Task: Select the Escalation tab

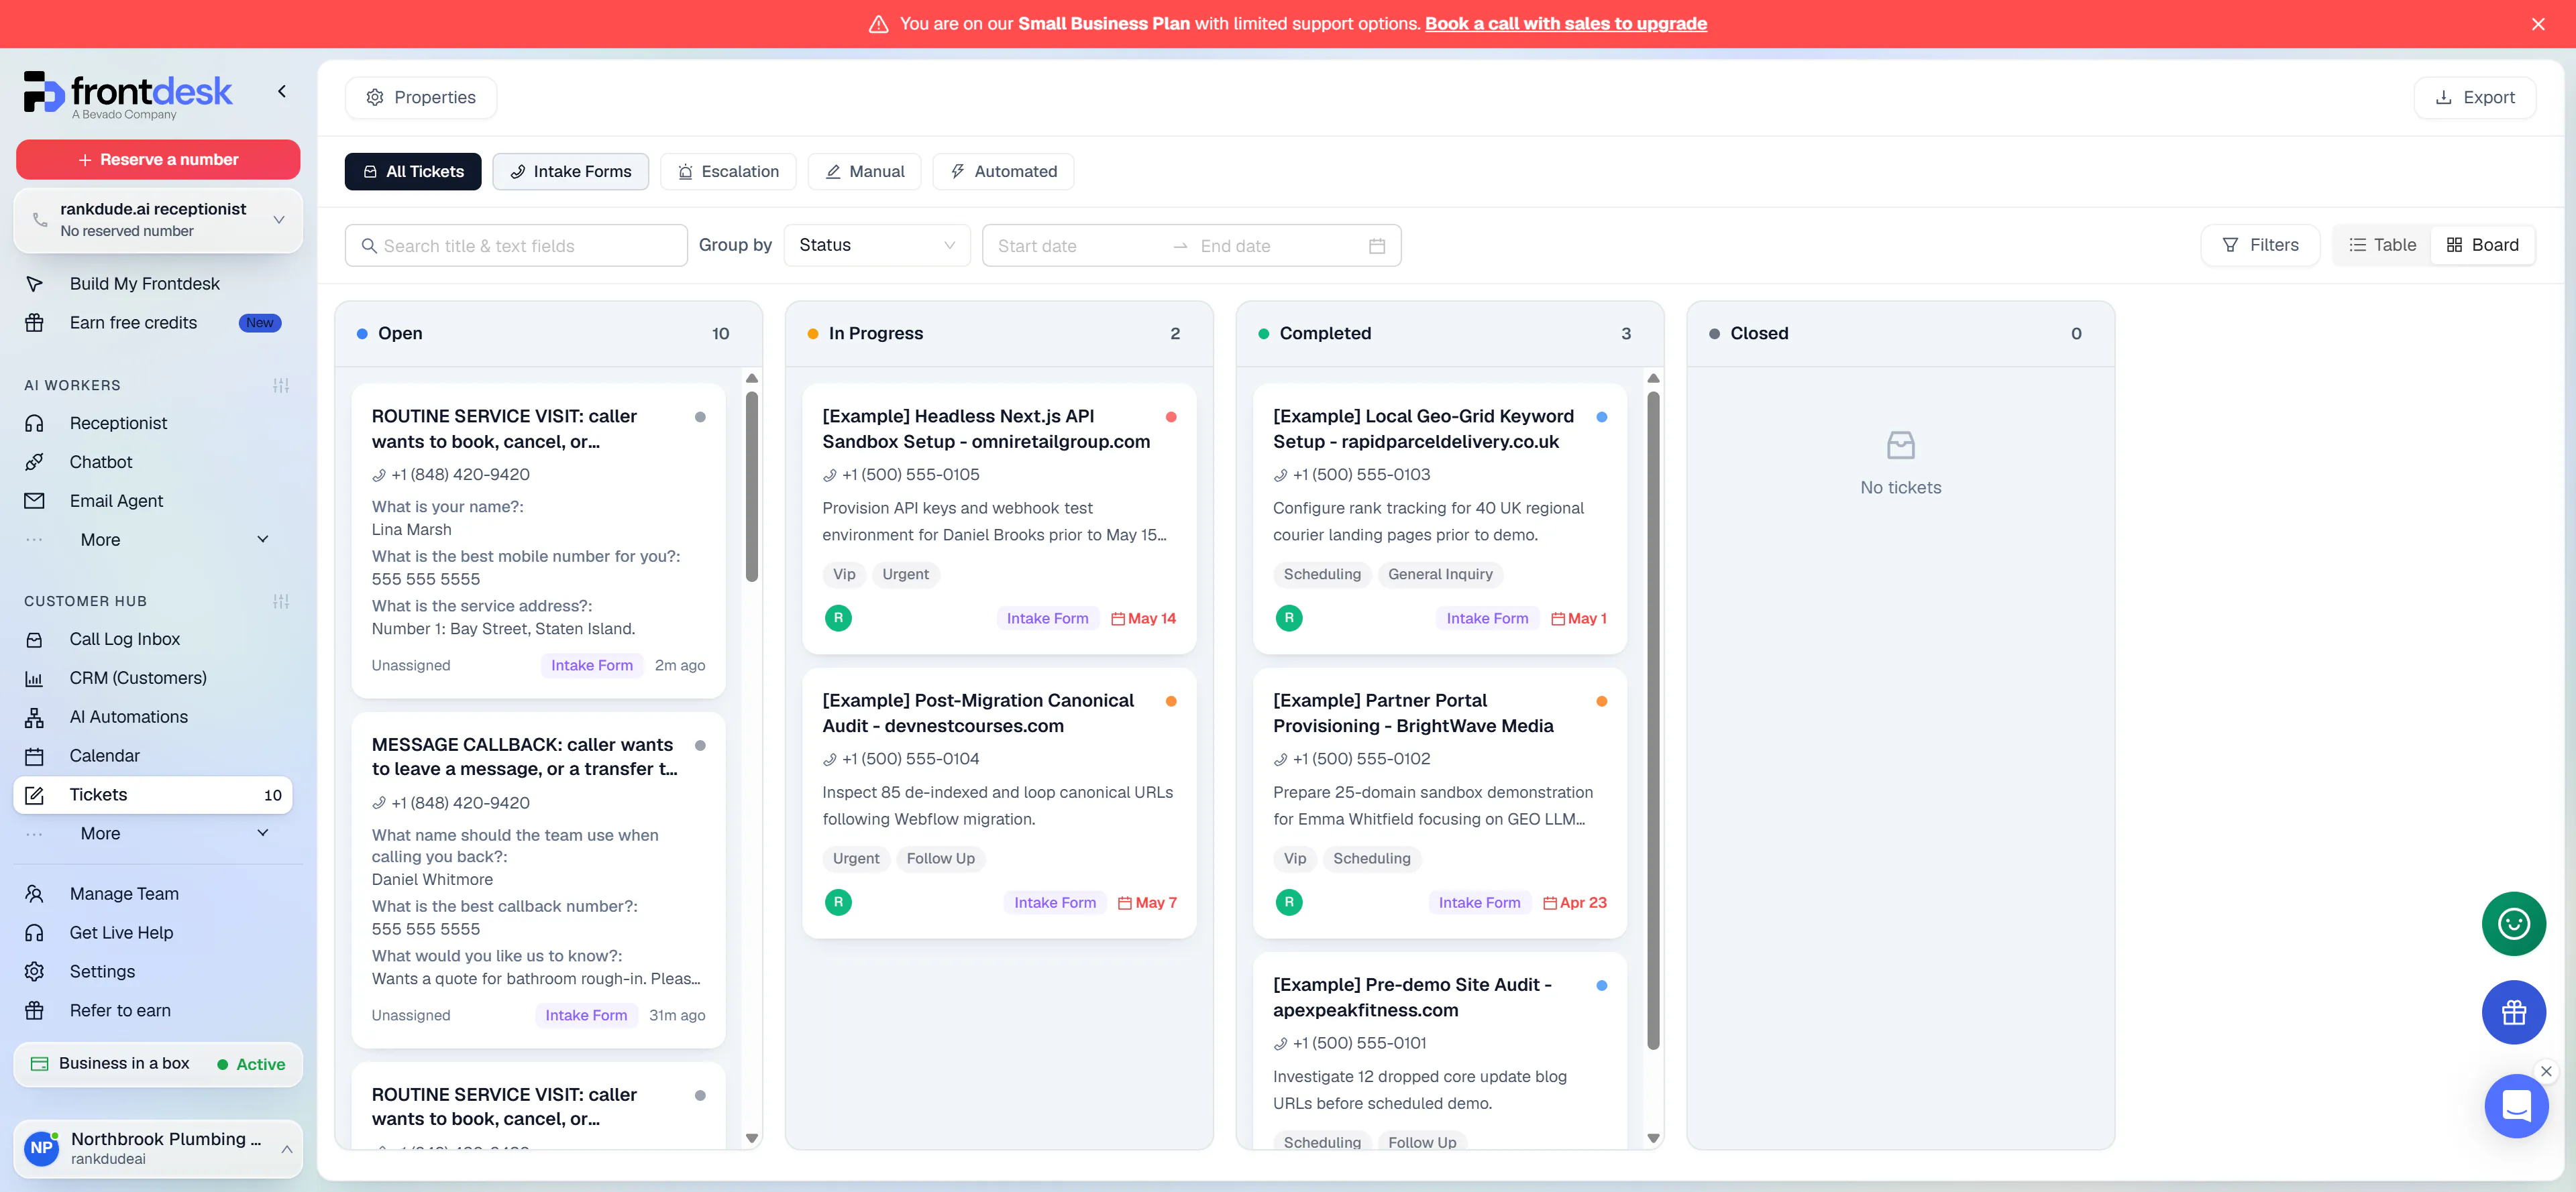Action: point(728,172)
